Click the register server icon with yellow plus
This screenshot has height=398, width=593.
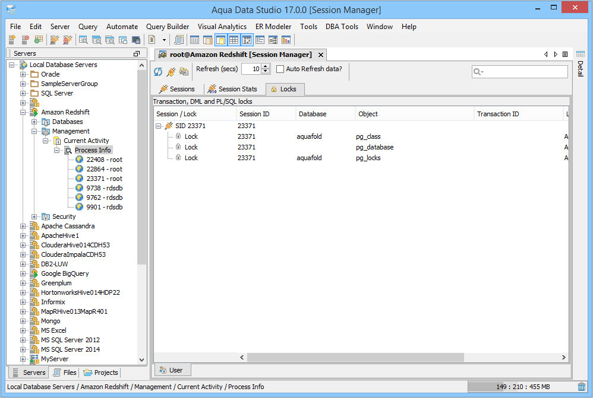point(12,40)
